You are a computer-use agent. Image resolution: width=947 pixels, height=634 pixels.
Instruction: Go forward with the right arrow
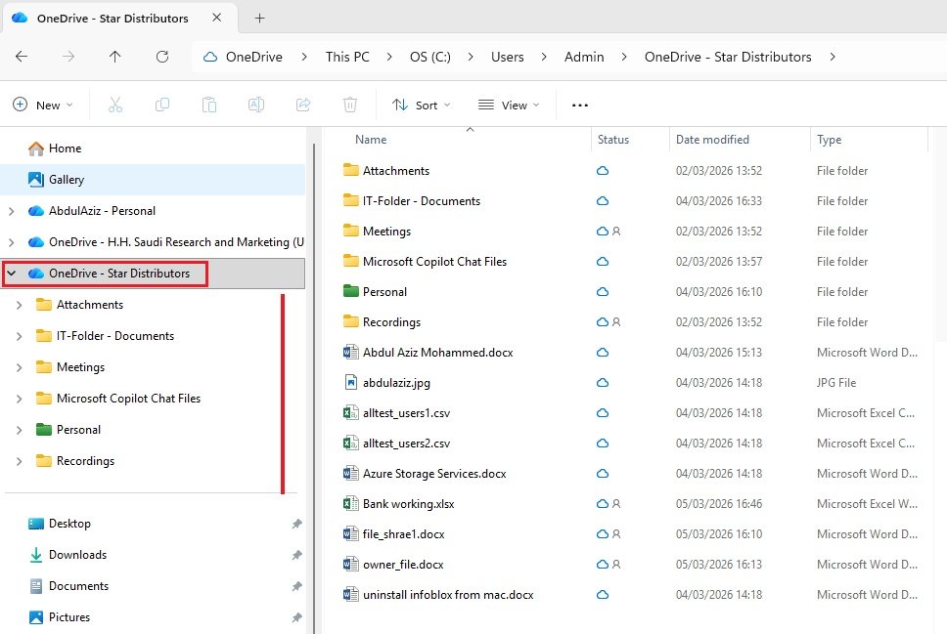[68, 57]
